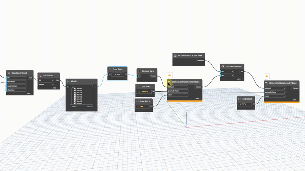305x171 pixels.
Task: Click the "List" root row in Watch
Action: (73, 87)
